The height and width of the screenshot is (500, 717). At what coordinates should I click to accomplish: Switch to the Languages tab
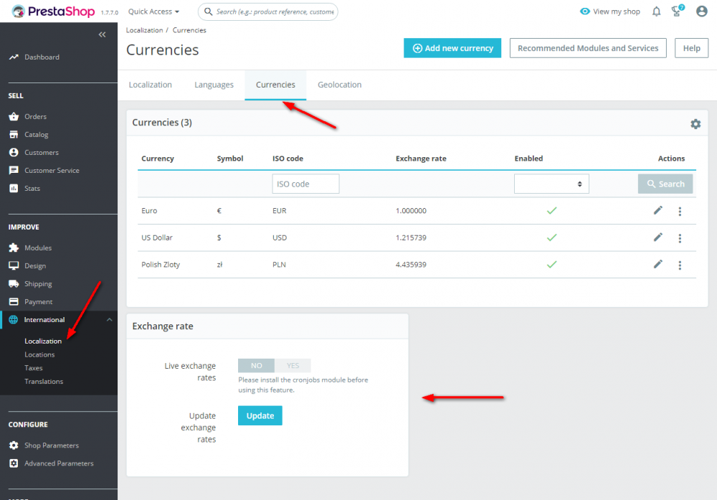tap(214, 85)
